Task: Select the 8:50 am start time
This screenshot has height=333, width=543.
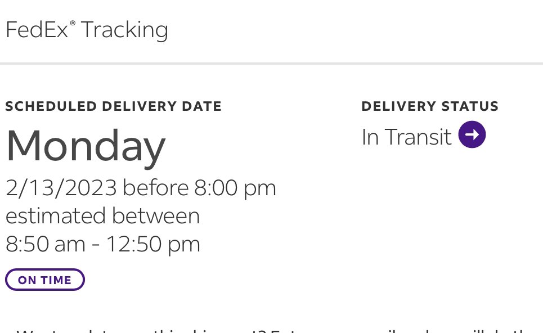Action: point(46,244)
